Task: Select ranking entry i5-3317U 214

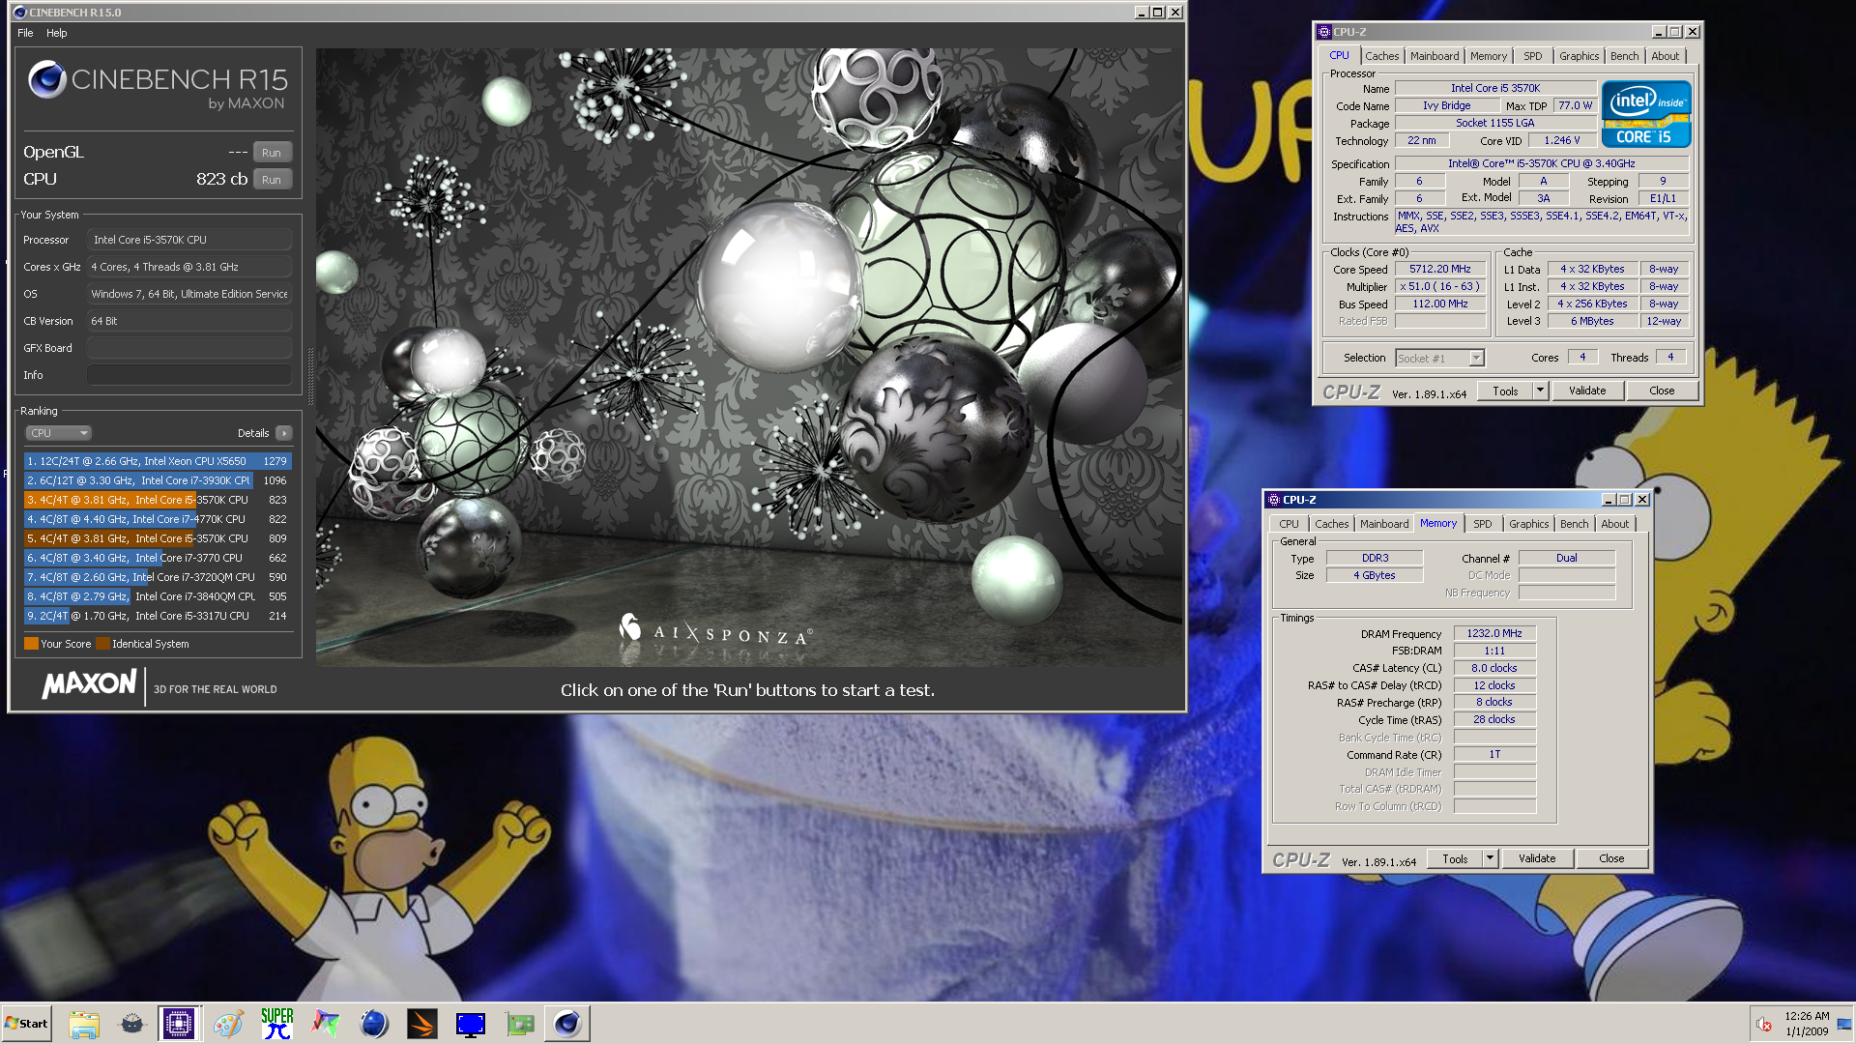Action: click(158, 616)
